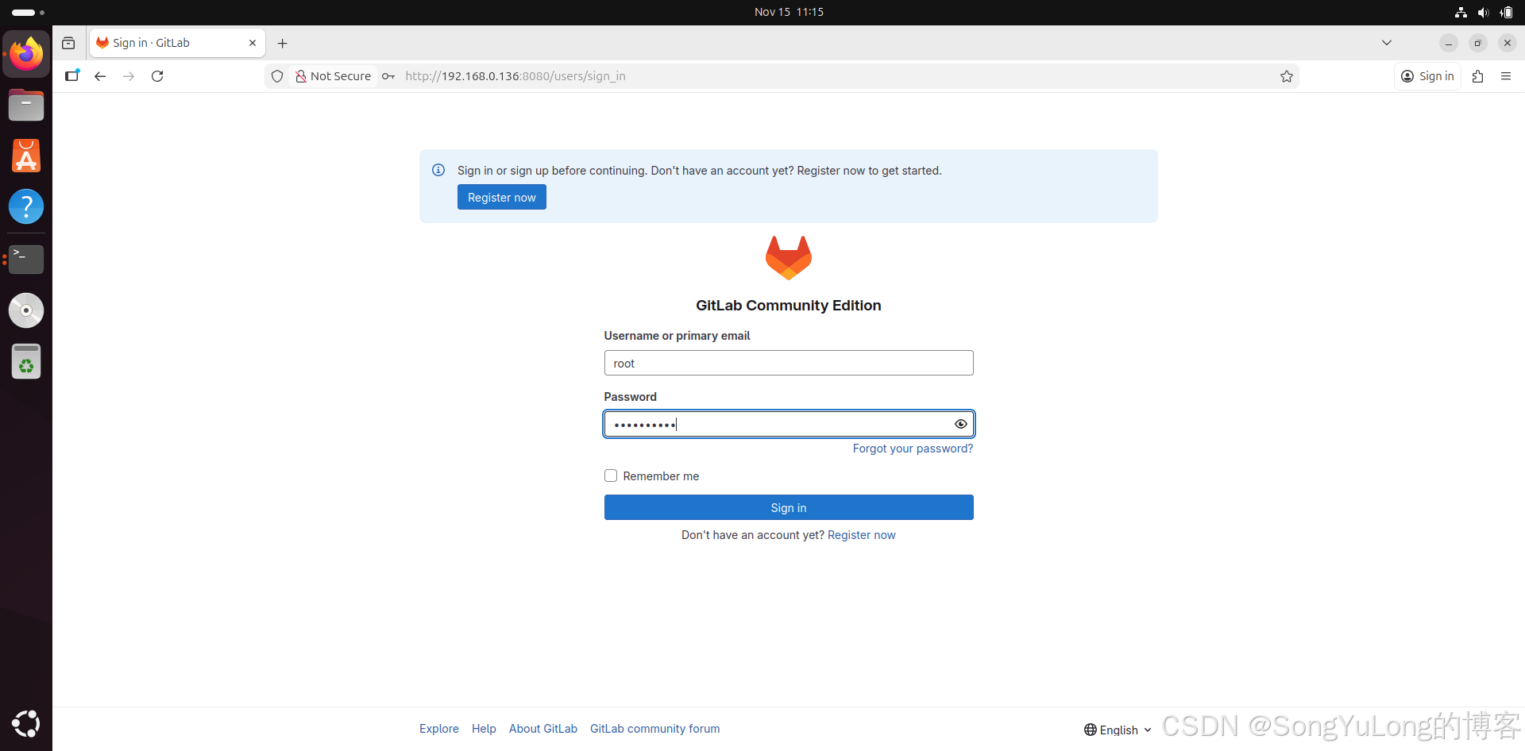Open the Firefox extensions icon
1525x751 pixels.
[x=1477, y=76]
